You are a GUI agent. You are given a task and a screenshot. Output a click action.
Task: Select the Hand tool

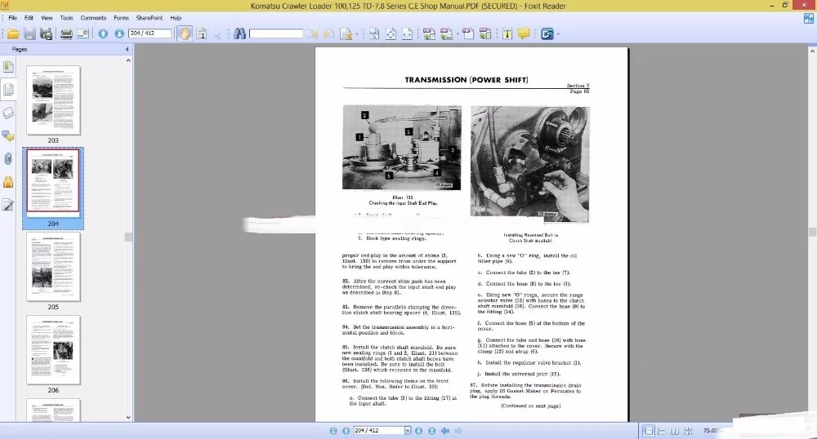(x=185, y=33)
